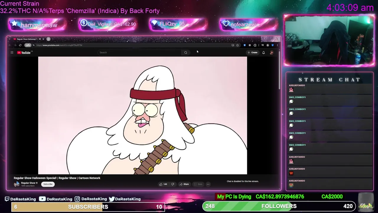This screenshot has height=213, width=378.
Task: Click the CA$2000 goal amount
Action: point(332,197)
